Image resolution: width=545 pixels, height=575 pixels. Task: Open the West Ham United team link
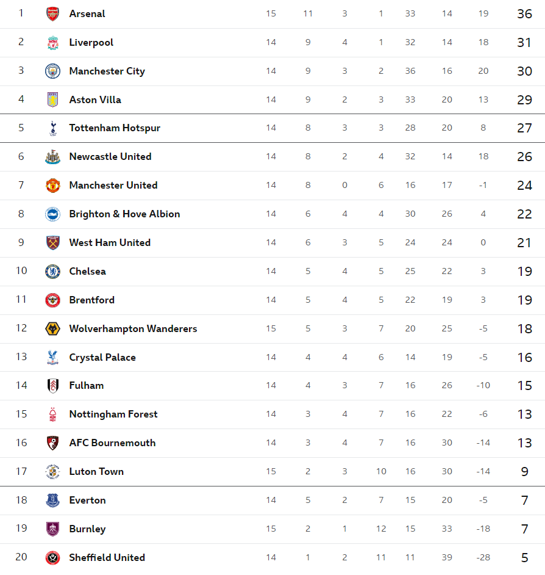tap(110, 242)
